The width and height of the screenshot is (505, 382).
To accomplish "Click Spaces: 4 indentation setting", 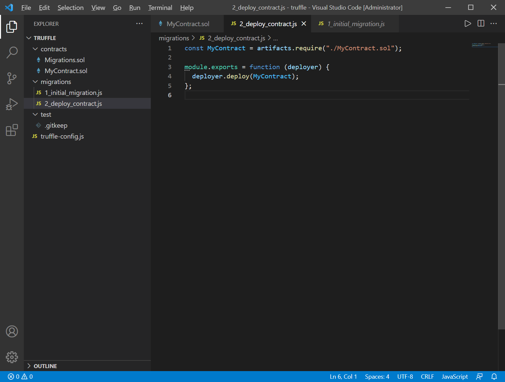I will pyautogui.click(x=377, y=377).
